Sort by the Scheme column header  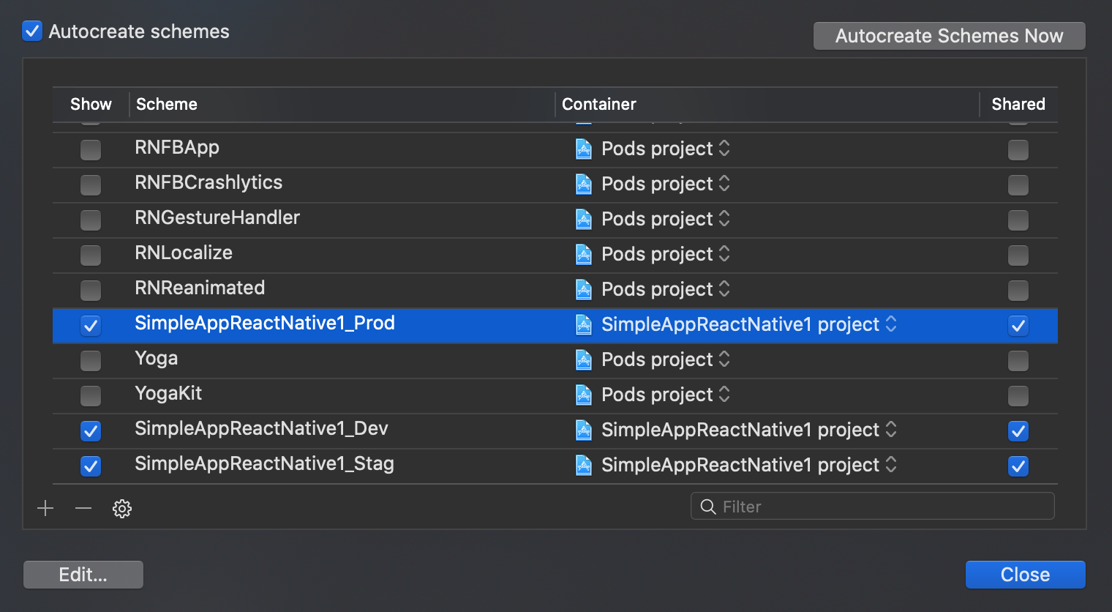[167, 104]
